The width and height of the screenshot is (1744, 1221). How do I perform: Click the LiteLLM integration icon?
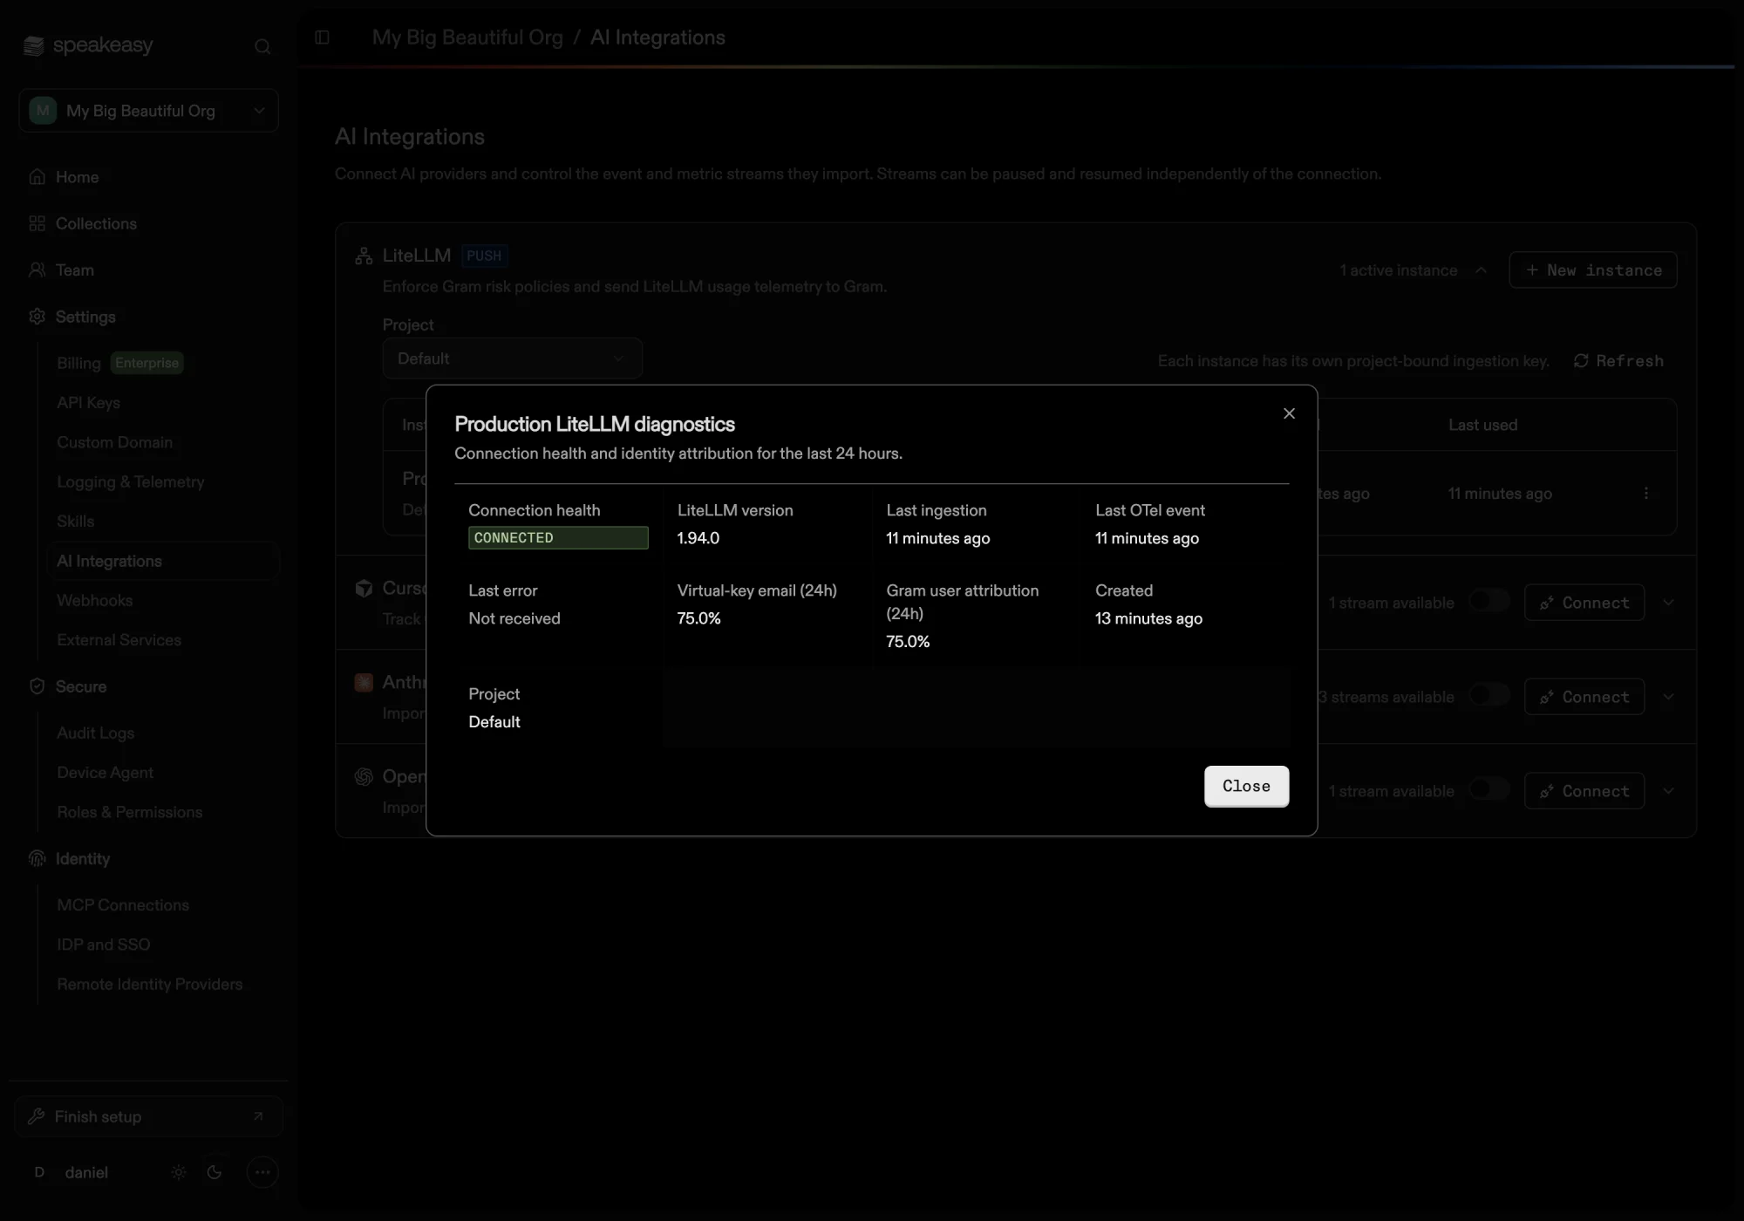point(364,256)
